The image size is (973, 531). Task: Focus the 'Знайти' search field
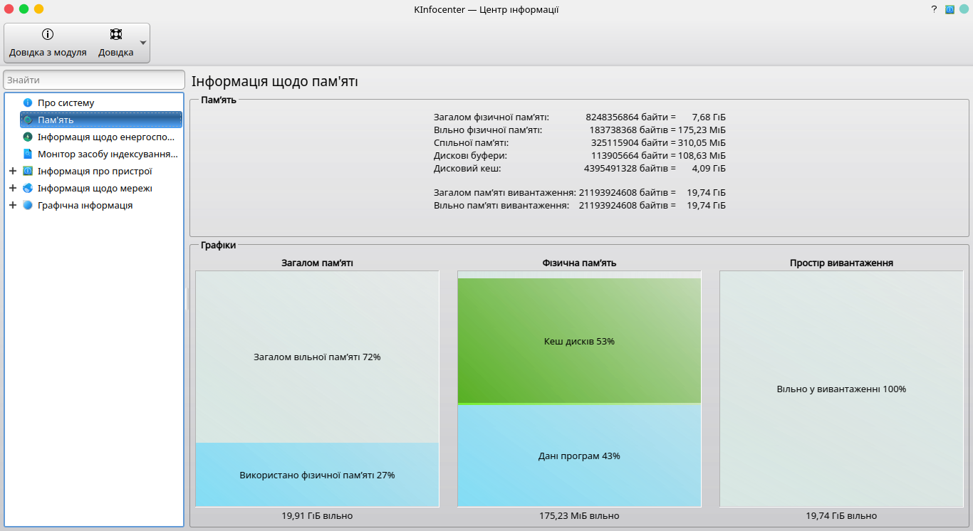[x=94, y=80]
